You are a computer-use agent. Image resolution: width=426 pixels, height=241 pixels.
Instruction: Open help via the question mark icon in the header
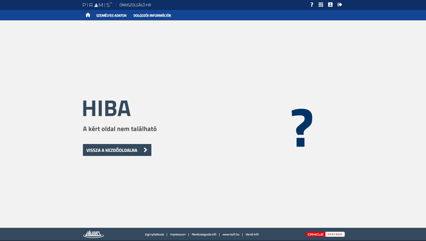point(312,5)
